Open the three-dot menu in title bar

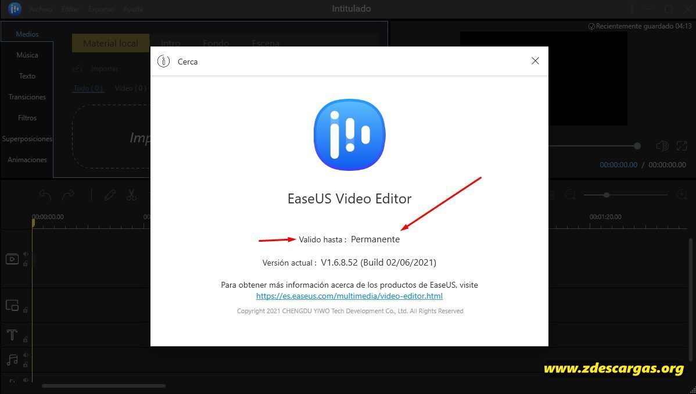click(x=632, y=9)
